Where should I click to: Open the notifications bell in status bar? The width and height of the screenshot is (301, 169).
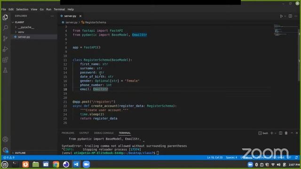coord(296,158)
